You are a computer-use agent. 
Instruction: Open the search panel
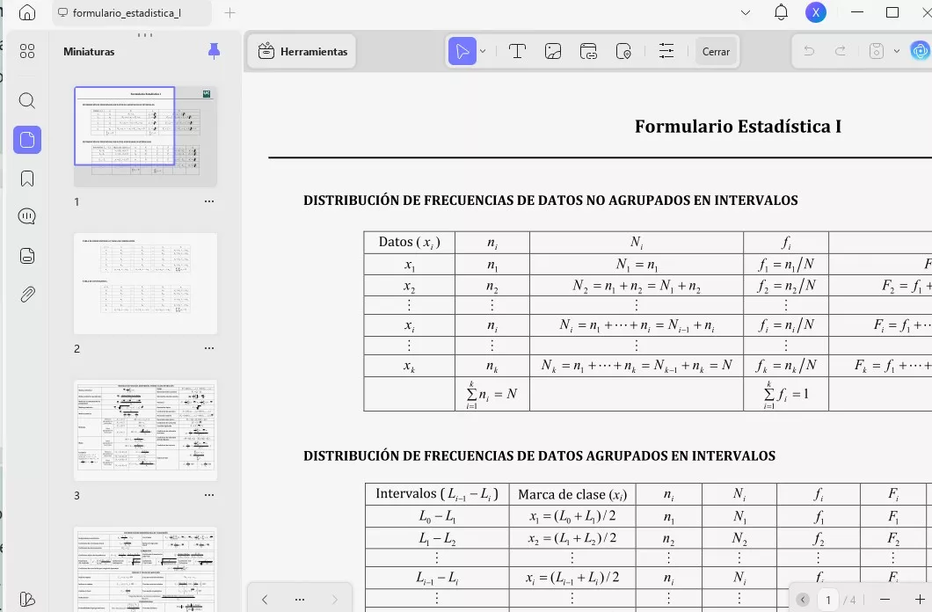click(26, 100)
